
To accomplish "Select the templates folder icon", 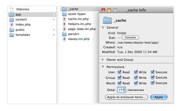I will [12, 35].
